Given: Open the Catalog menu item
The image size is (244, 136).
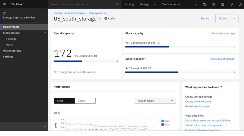Looking at the screenshot, I should [129, 4].
